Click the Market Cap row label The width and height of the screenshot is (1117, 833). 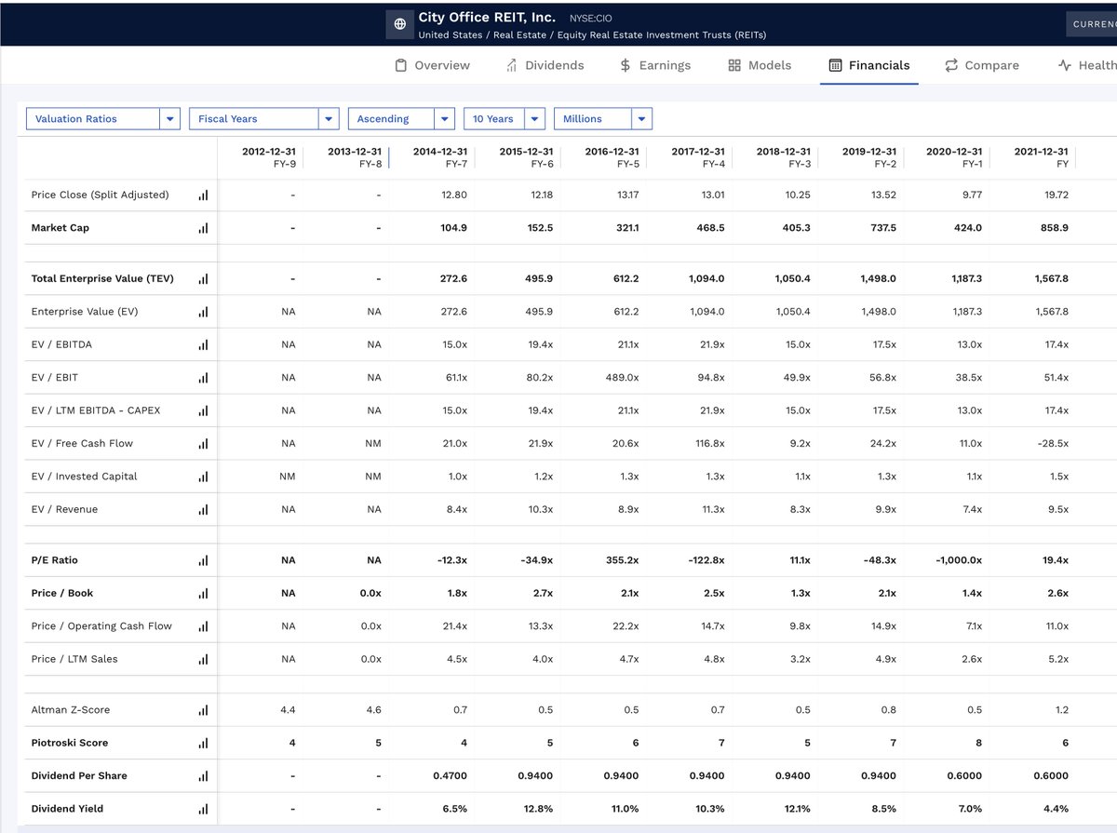coord(61,228)
